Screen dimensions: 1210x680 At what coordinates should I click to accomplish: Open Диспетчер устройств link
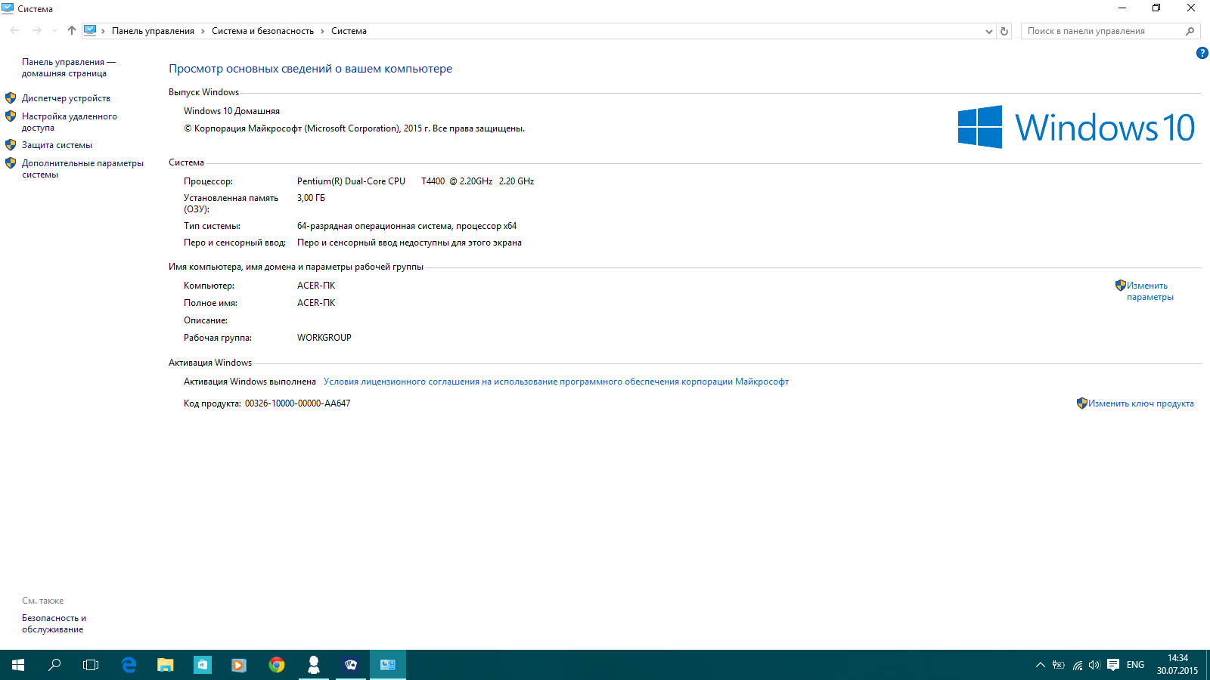tap(66, 98)
